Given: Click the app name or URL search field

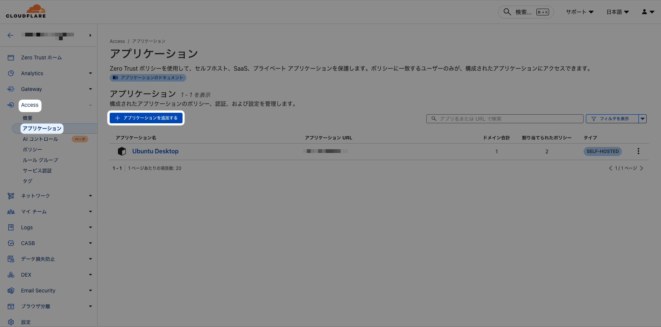Looking at the screenshot, I should [505, 119].
